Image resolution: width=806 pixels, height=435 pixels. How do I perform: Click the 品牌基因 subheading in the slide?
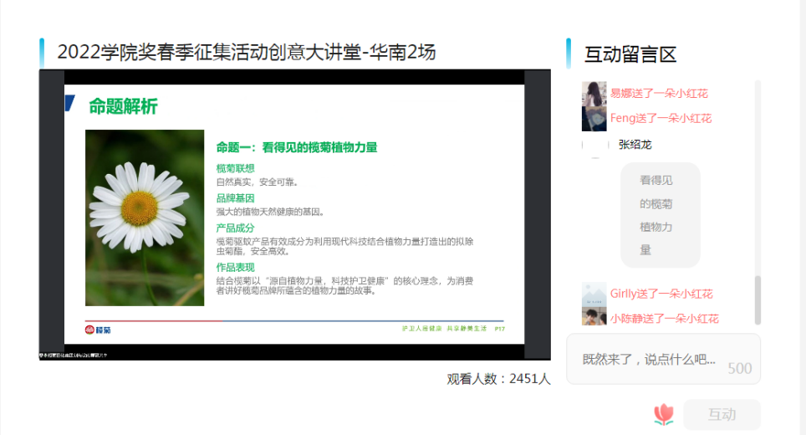pos(236,198)
